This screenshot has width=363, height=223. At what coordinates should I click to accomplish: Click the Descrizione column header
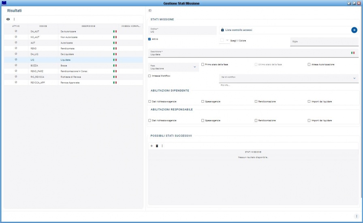click(x=88, y=26)
